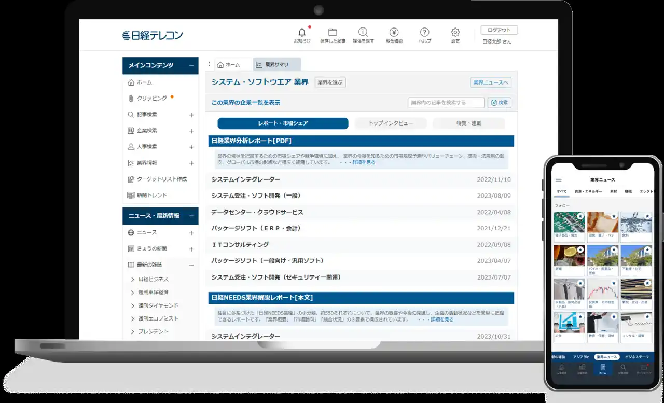Expand きょうの新聞 with its plus sign

[191, 249]
